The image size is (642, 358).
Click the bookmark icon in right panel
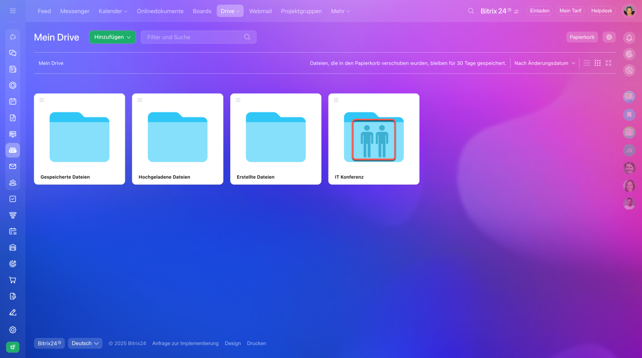(629, 115)
